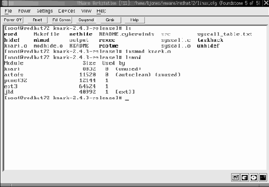
Task: Click the "unhidef" file name
Action: (x=208, y=46)
